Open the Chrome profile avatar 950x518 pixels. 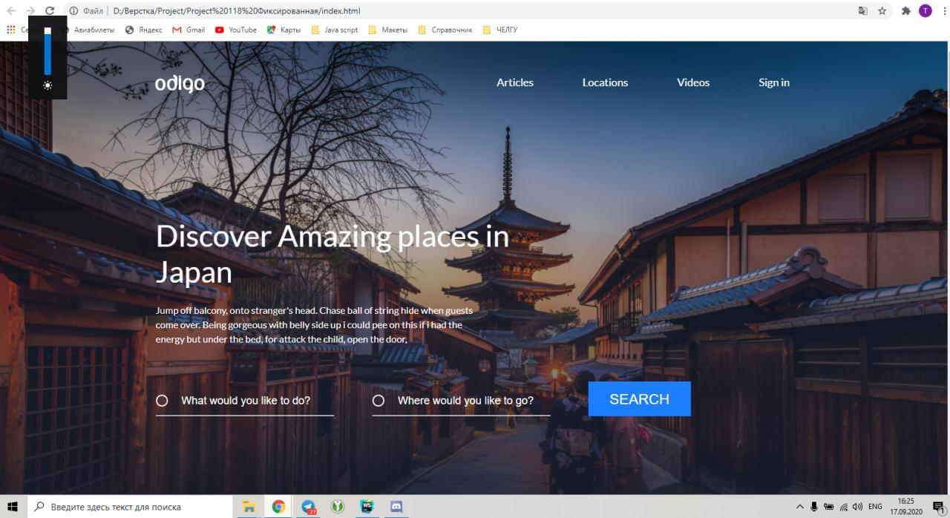click(x=925, y=10)
